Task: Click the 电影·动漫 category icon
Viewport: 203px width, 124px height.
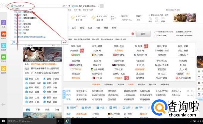Action: coord(44,83)
